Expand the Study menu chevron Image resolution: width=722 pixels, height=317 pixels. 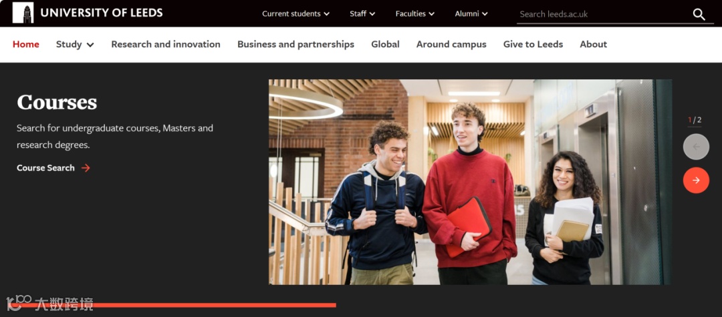[x=90, y=45]
